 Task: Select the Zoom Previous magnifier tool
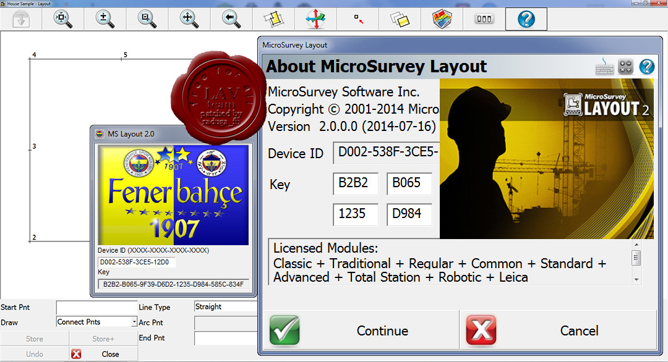231,19
